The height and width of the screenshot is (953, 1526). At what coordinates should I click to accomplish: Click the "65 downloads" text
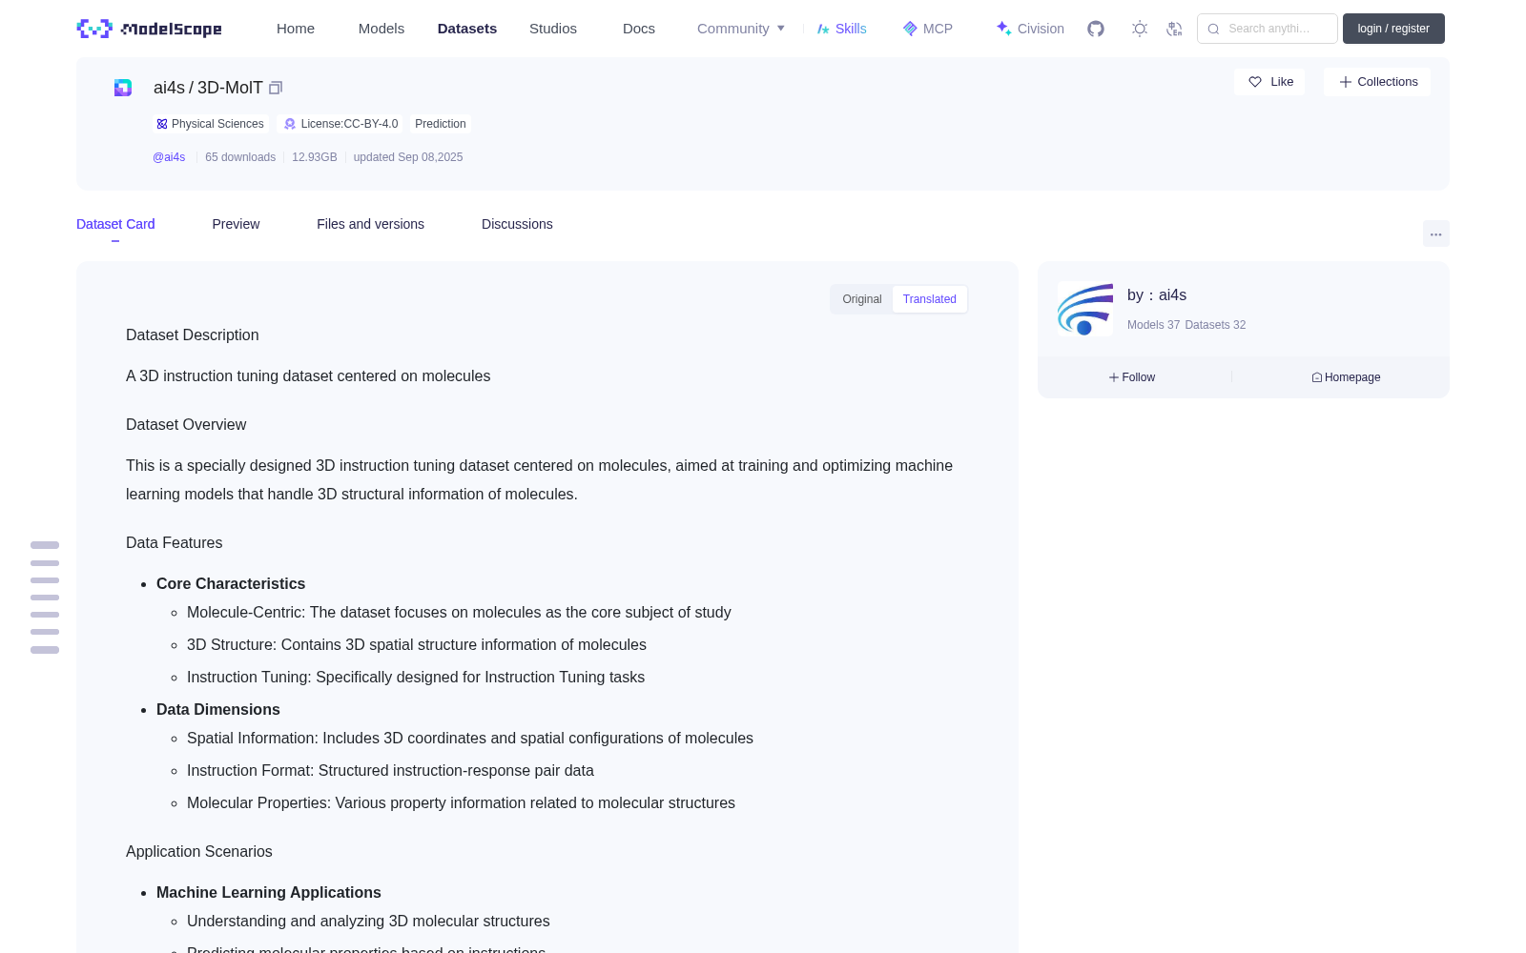pyautogui.click(x=240, y=157)
